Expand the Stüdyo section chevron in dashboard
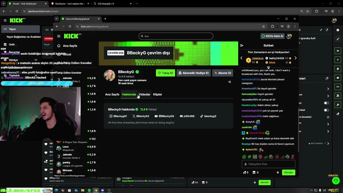The height and width of the screenshot is (193, 343). 36,60
